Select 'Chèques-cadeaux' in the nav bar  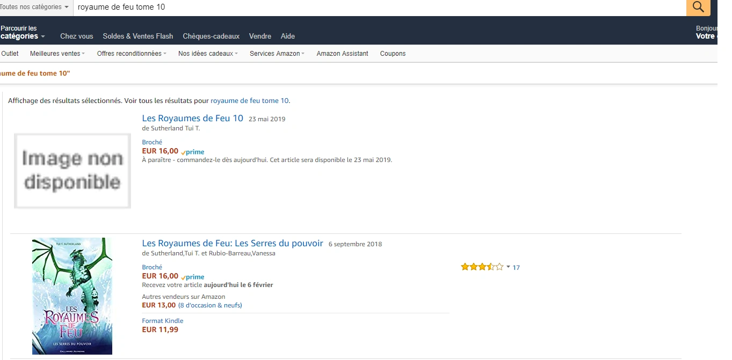tap(211, 36)
